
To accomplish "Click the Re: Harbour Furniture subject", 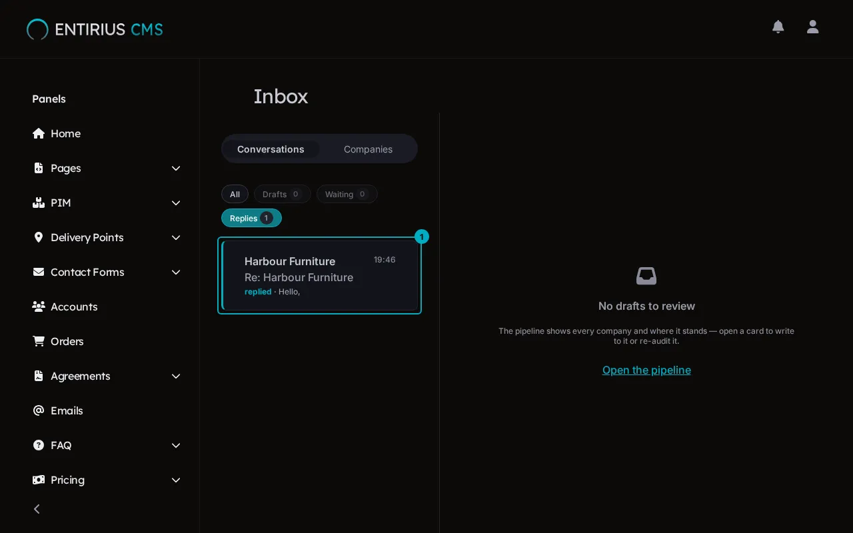I will (x=299, y=277).
